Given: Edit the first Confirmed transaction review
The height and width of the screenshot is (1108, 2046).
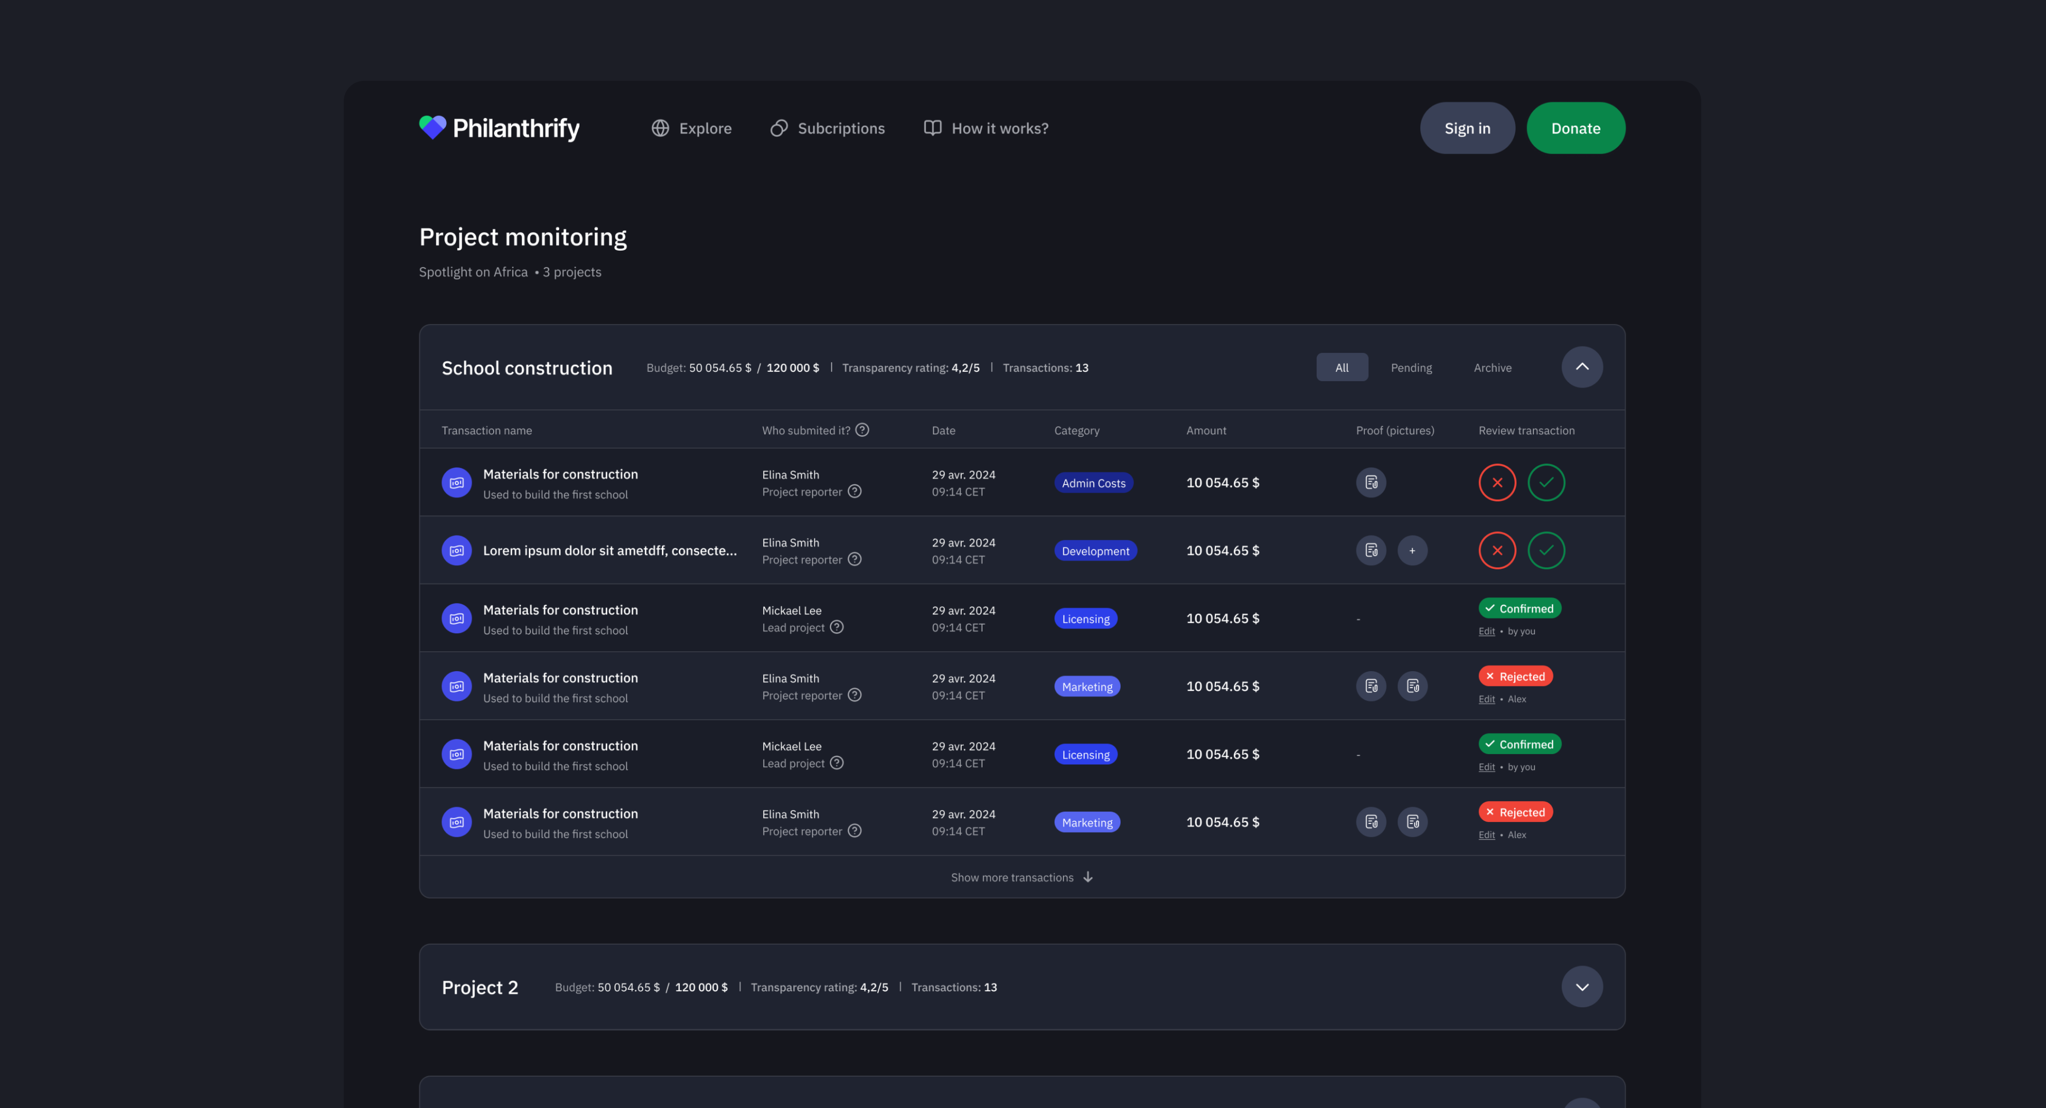Looking at the screenshot, I should (x=1486, y=631).
